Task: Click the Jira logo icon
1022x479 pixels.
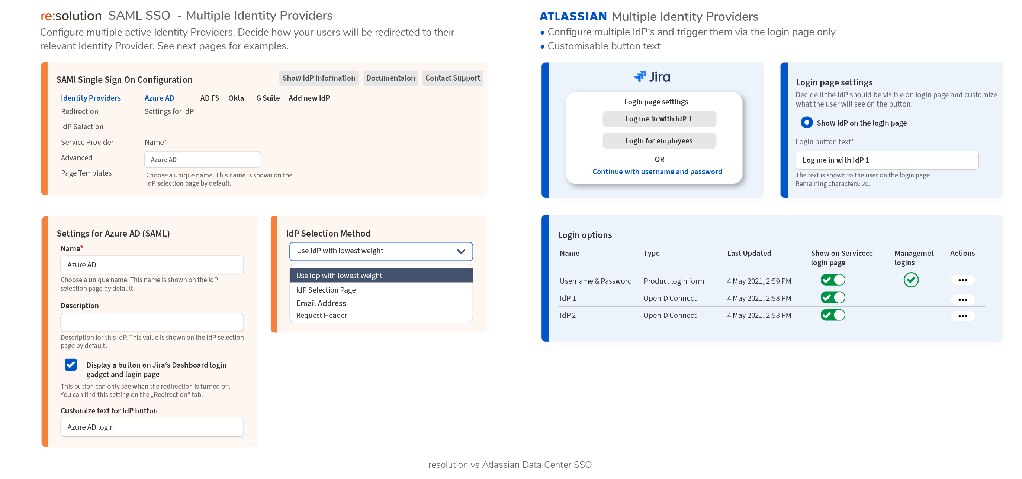Action: [640, 76]
